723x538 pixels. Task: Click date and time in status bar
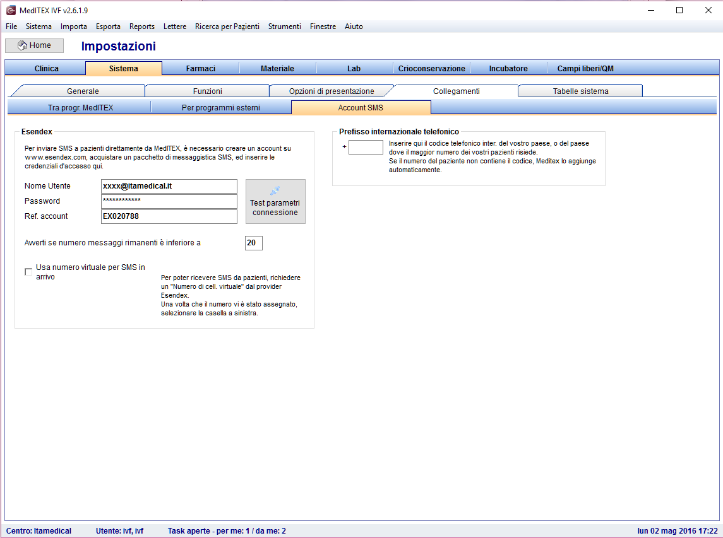pos(678,530)
